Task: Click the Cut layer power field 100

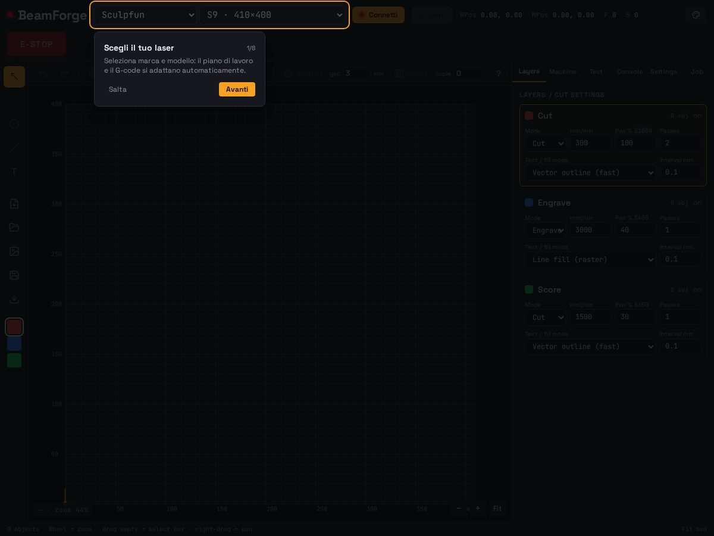Action: [x=635, y=144]
